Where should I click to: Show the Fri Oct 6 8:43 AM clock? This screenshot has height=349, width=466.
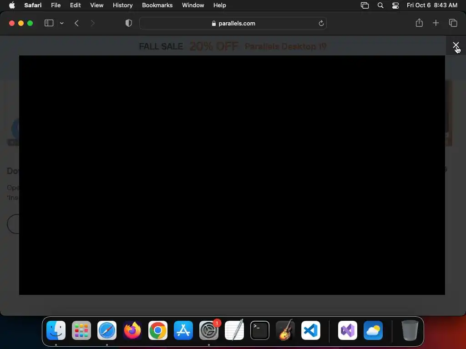coord(432,5)
